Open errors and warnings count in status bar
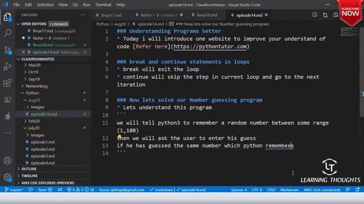 pyautogui.click(x=81, y=190)
